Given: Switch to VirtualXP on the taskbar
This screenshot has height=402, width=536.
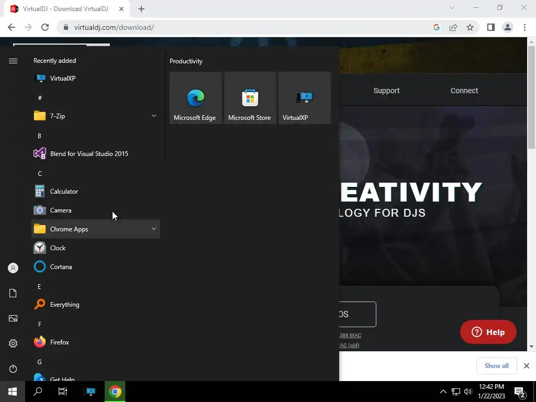Looking at the screenshot, I should [90, 392].
